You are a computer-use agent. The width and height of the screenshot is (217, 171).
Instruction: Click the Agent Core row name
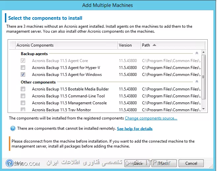click(x=60, y=61)
